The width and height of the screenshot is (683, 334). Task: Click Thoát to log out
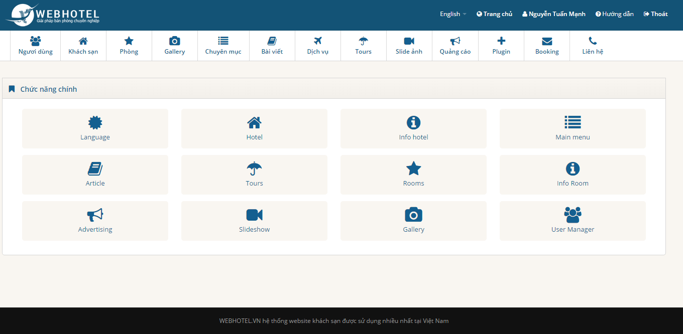click(656, 14)
